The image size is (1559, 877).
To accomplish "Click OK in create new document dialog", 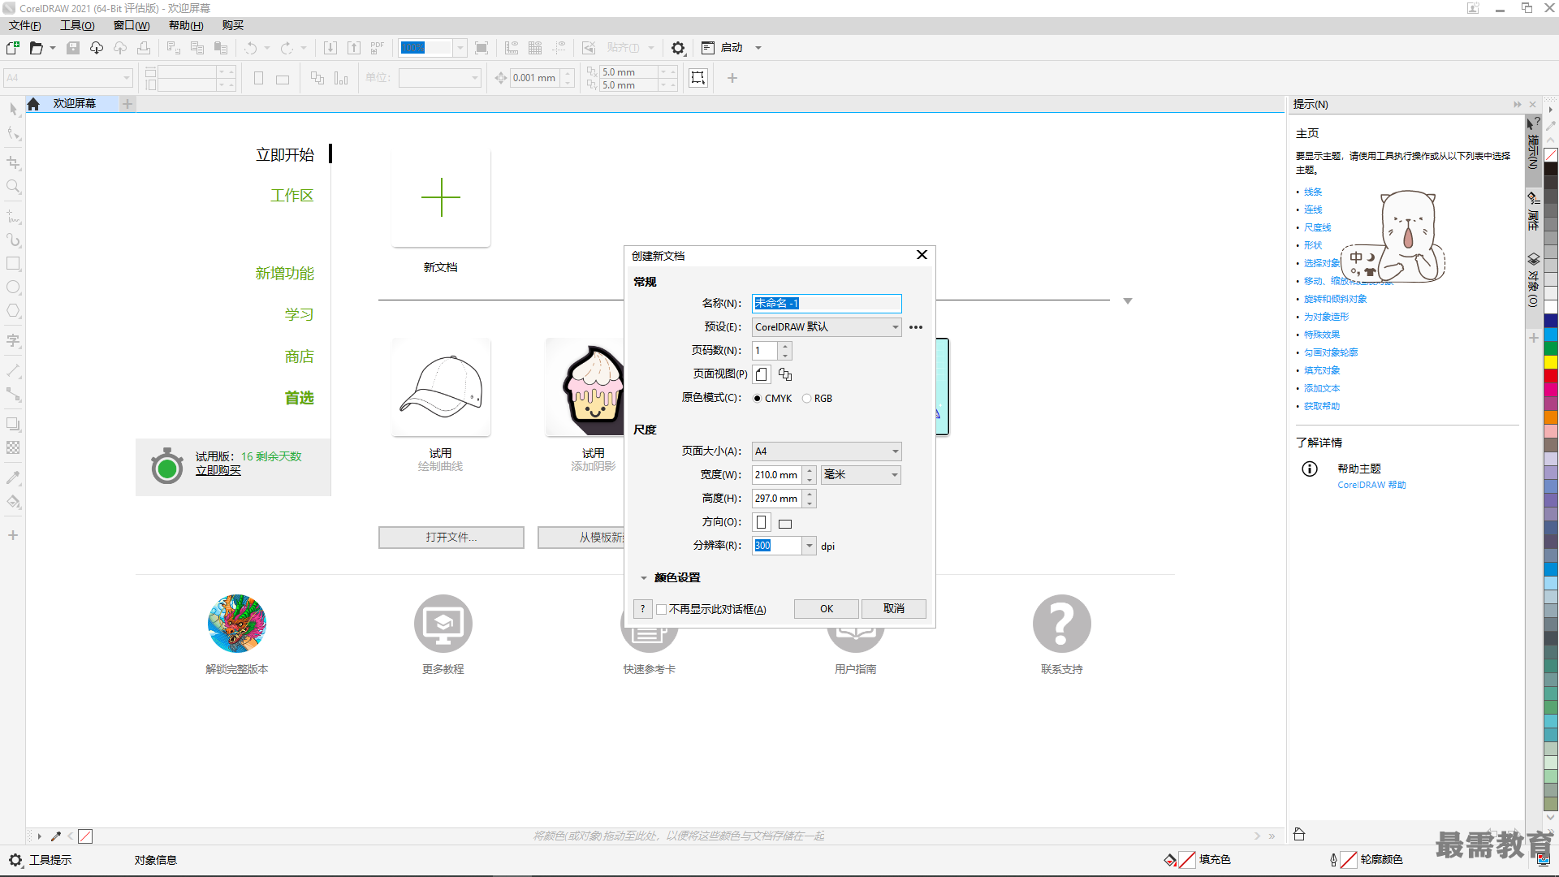I will 827,609.
